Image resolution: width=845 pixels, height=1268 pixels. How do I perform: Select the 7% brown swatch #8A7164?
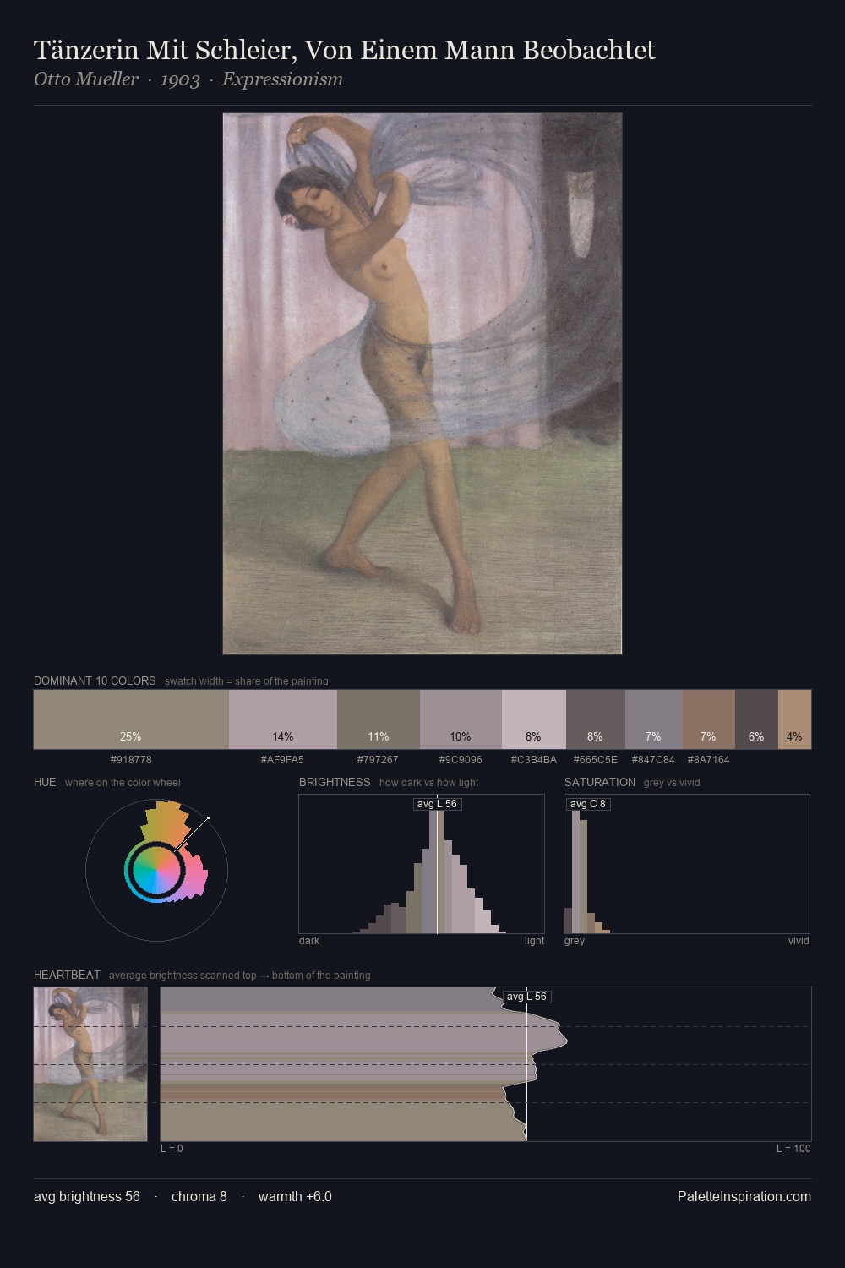[709, 719]
